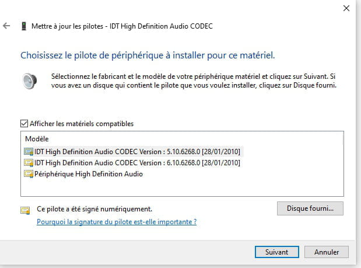Cancel with the Annuler button
Screen dimensions: 361x268
[x=327, y=252]
